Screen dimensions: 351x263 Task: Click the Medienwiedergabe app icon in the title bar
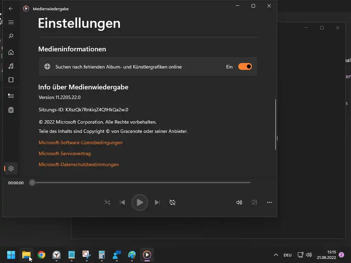click(26, 9)
